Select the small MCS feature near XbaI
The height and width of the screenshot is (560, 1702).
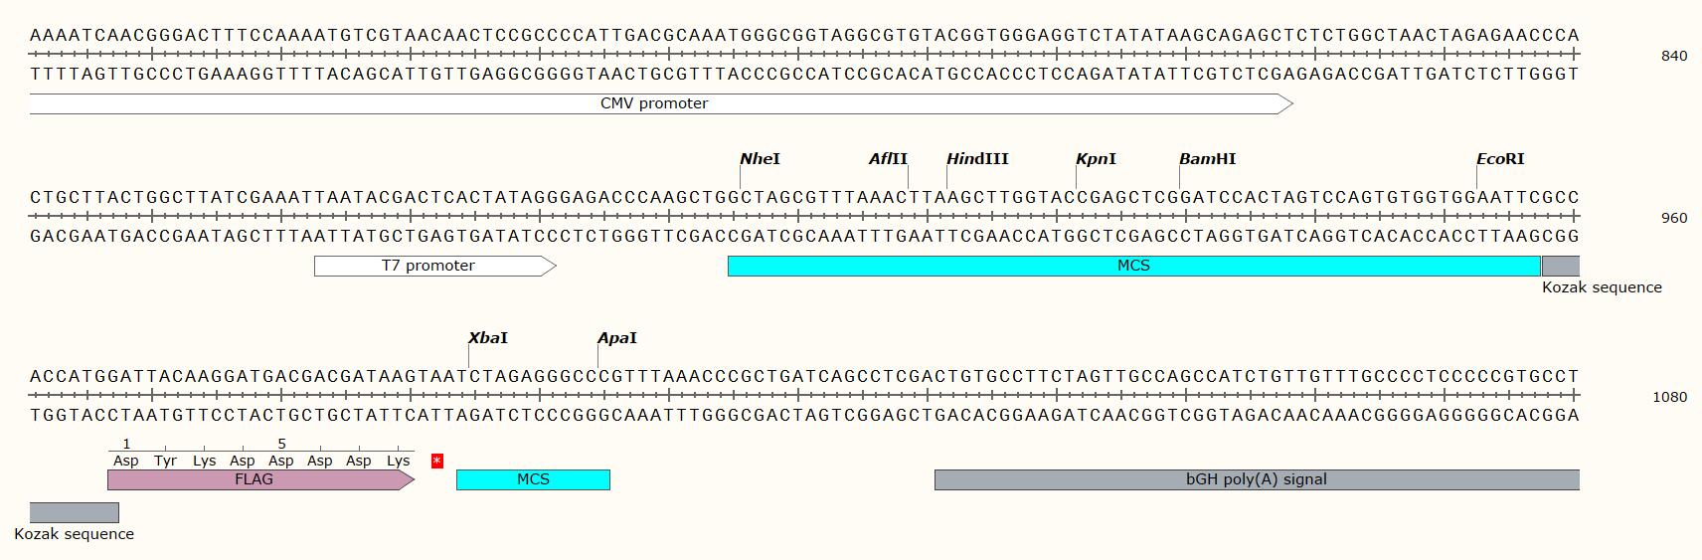pyautogui.click(x=533, y=479)
